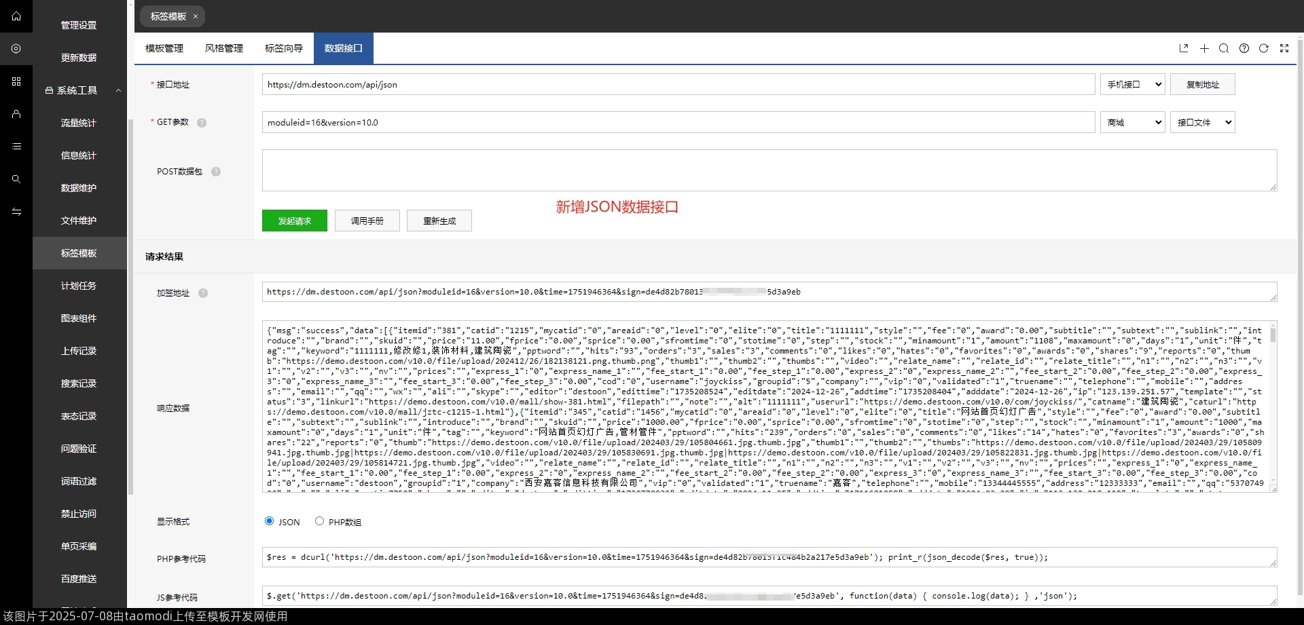Select the JSON display format radio button

(269, 521)
